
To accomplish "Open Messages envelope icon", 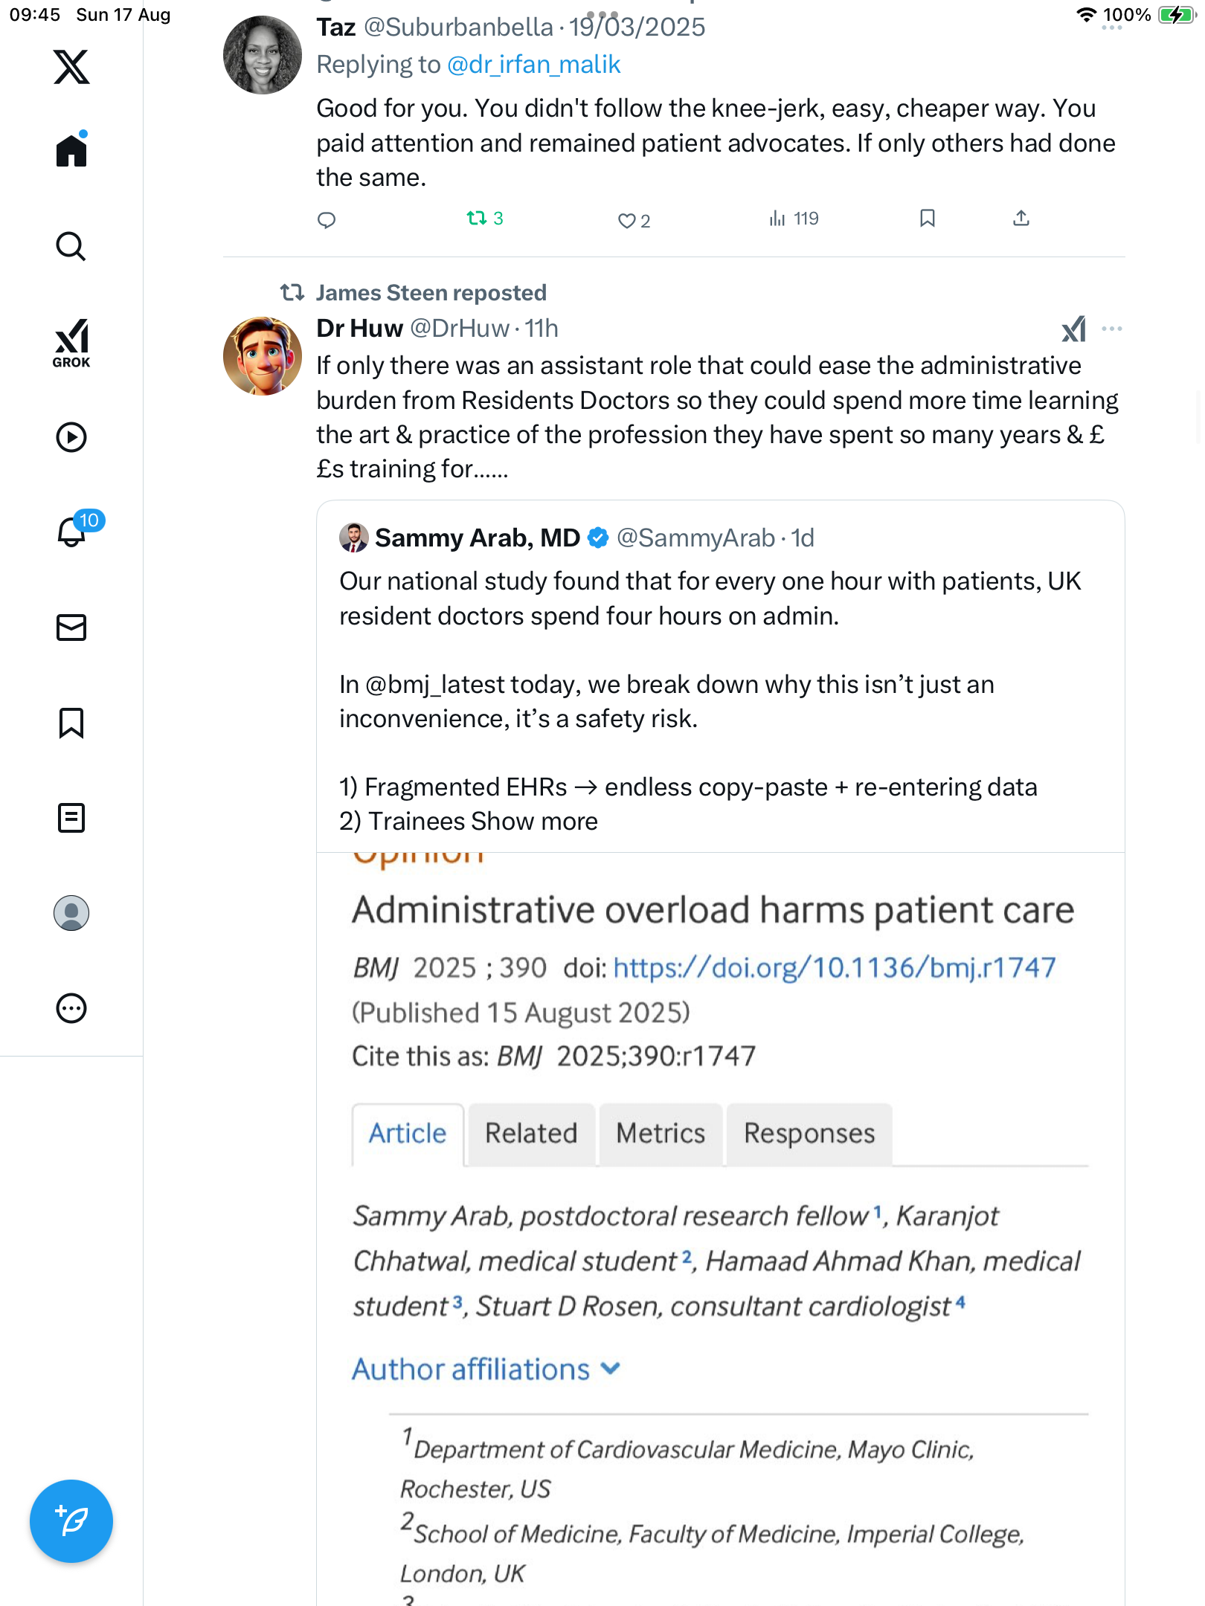I will (71, 628).
